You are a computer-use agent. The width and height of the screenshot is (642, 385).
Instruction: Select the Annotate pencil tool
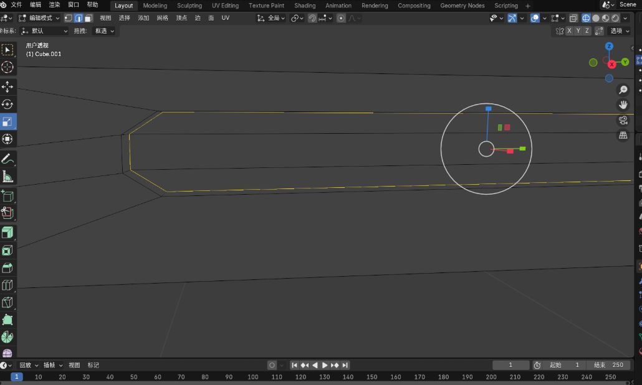(7, 159)
